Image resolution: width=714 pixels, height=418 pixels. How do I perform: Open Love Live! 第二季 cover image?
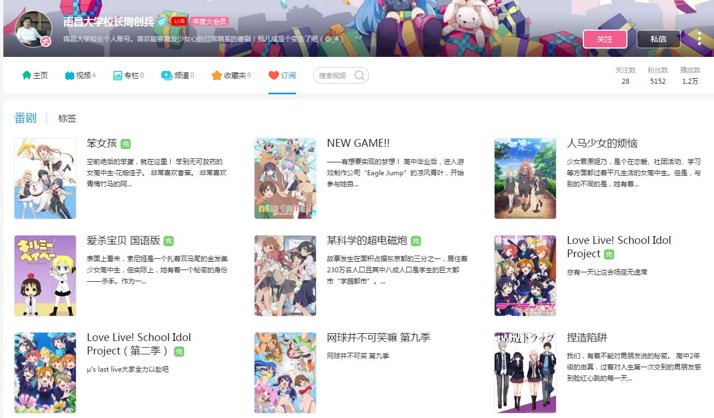45,373
